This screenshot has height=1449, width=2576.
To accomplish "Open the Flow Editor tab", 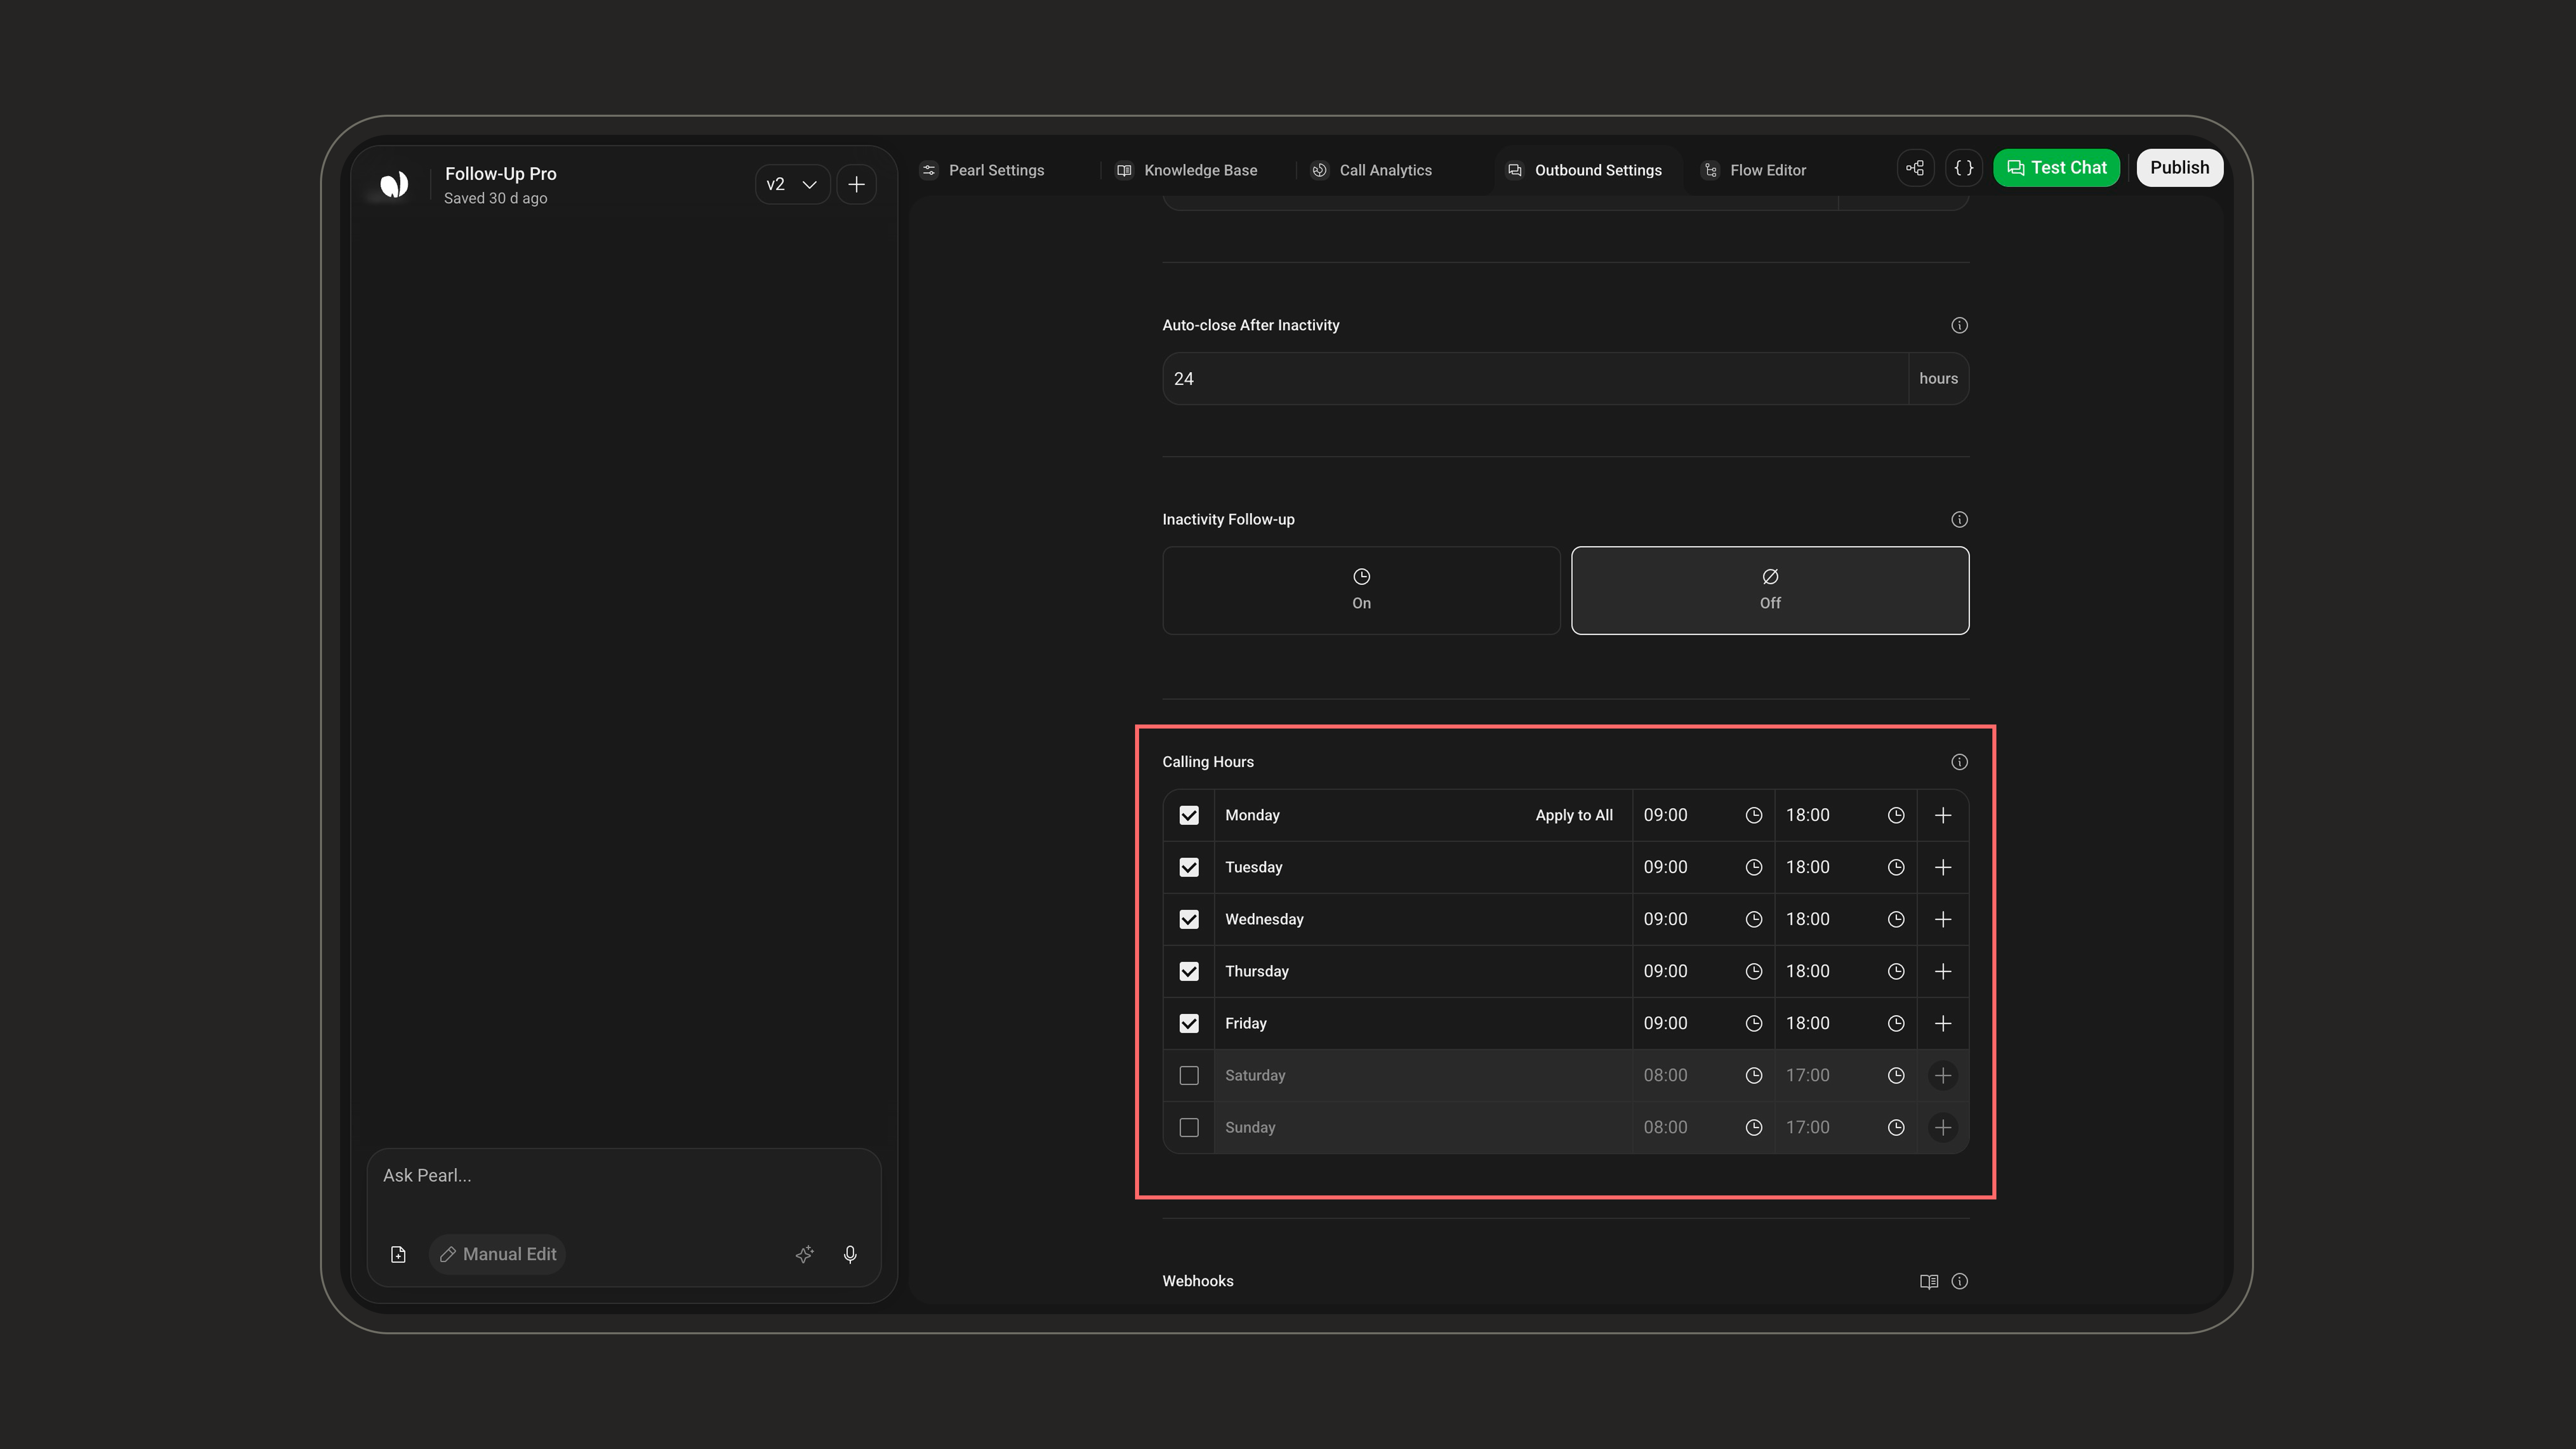I will coord(1755,170).
